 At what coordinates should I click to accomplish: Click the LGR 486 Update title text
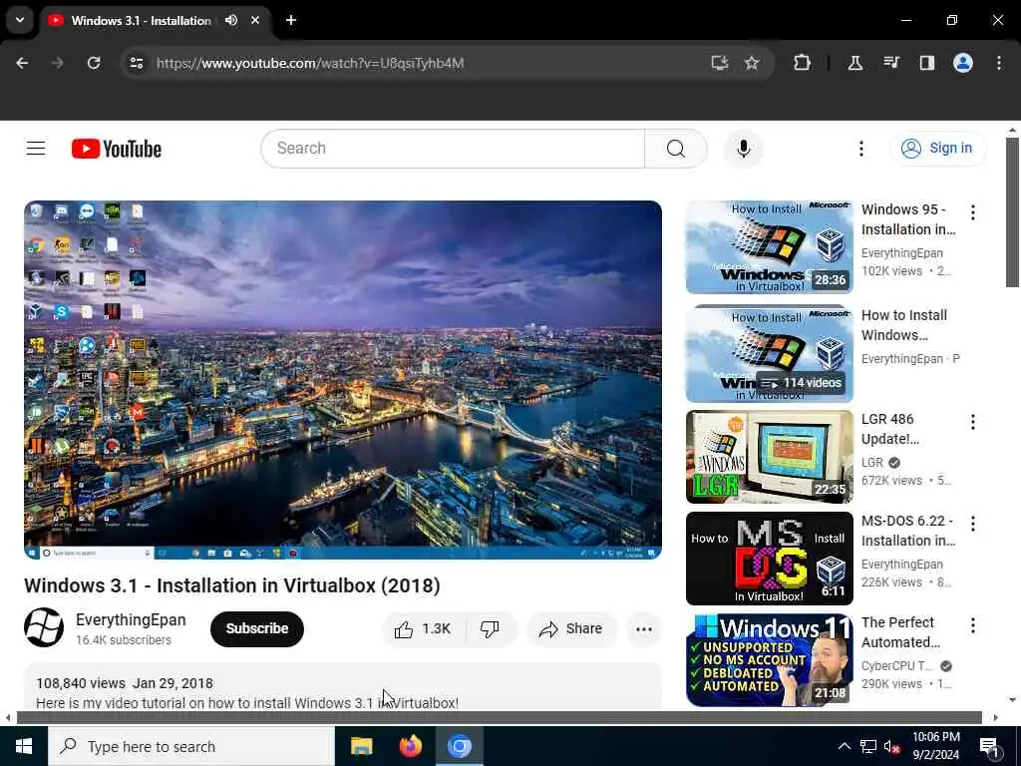tap(889, 429)
